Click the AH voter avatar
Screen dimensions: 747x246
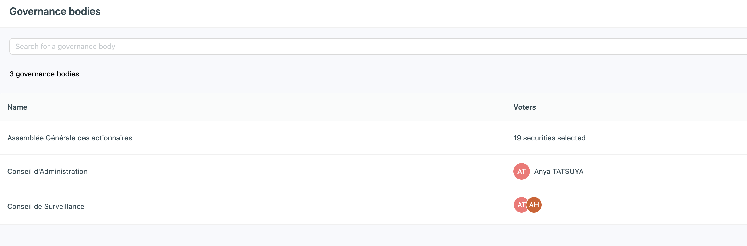(x=534, y=205)
